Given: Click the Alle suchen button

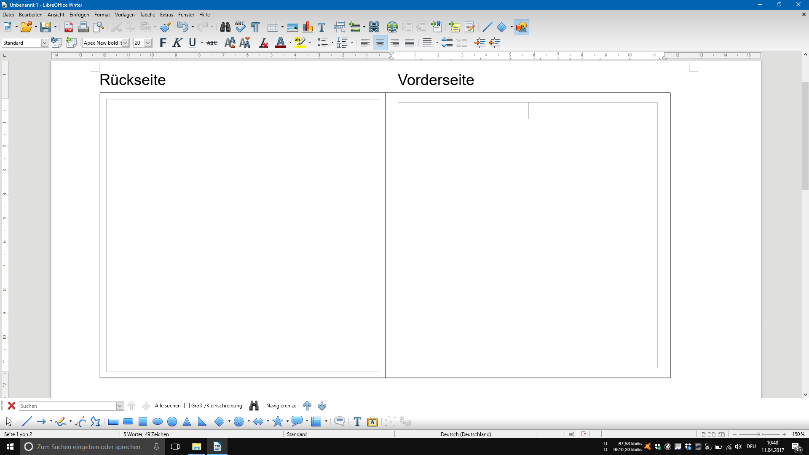Looking at the screenshot, I should coord(168,406).
